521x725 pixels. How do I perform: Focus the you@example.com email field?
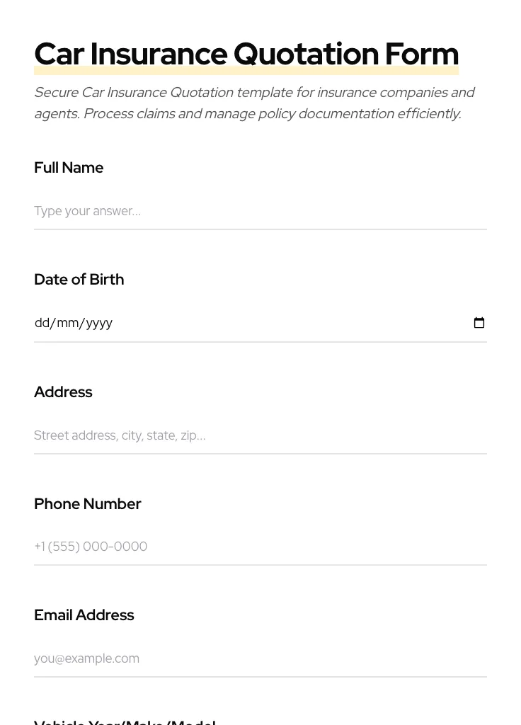260,658
